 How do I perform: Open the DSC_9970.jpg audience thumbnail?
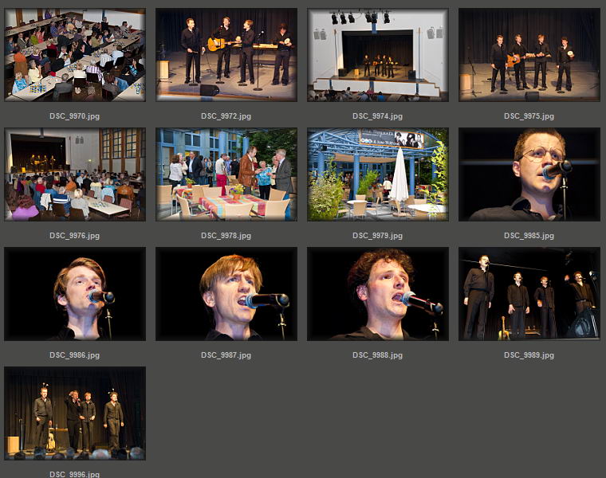74,55
